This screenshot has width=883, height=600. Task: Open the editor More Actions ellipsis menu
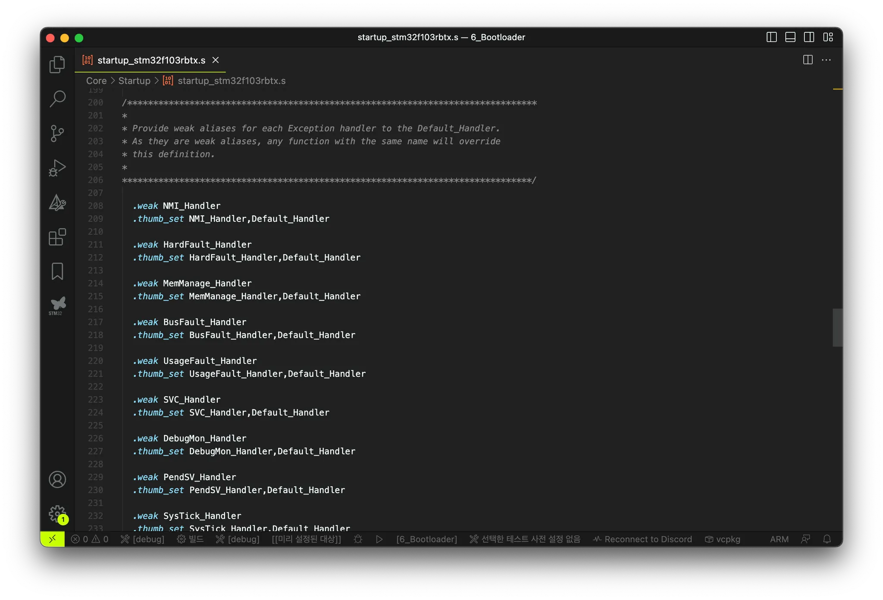[826, 60]
